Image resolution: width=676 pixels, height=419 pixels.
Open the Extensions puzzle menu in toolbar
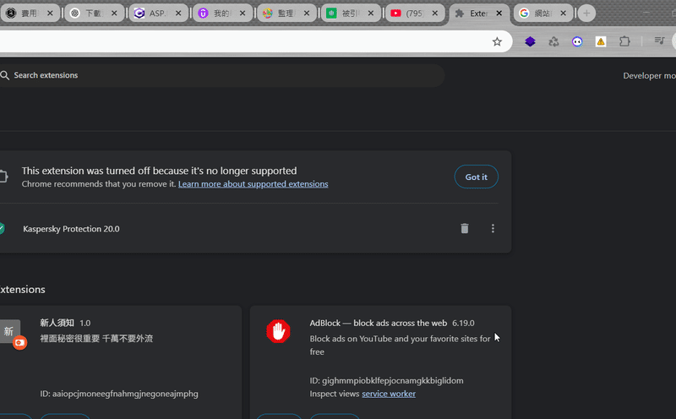coord(624,41)
